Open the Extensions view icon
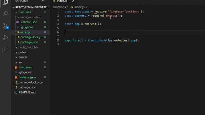This screenshot has height=115, width=205. (5, 50)
